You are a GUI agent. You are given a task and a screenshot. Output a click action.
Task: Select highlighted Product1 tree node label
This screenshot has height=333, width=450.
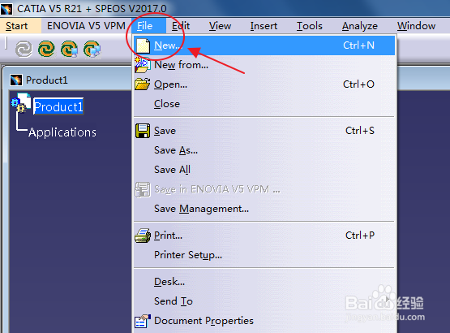point(58,106)
